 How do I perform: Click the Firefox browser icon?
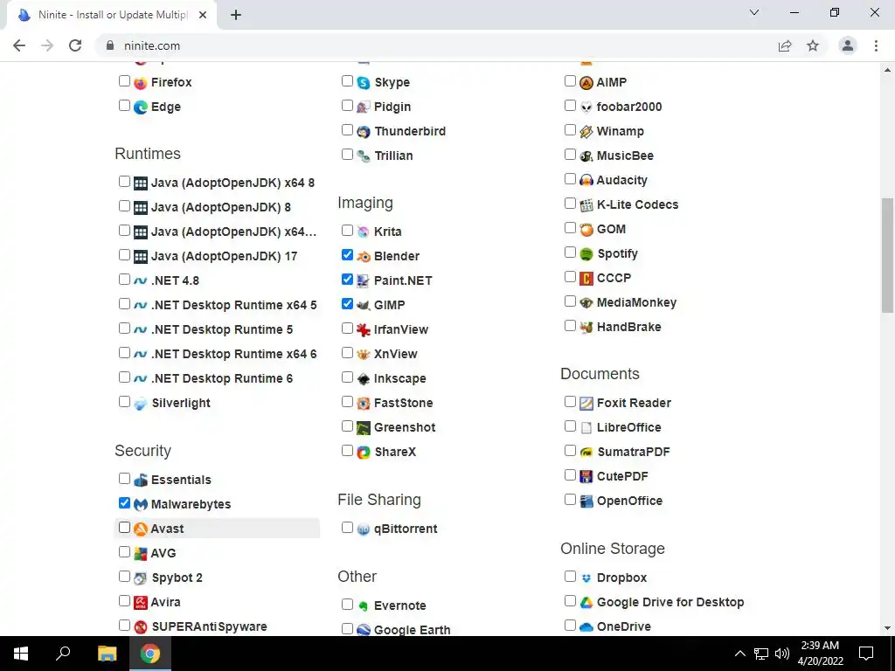[141, 83]
